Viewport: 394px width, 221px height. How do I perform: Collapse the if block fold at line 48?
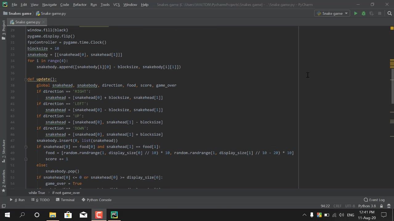(x=26, y=147)
